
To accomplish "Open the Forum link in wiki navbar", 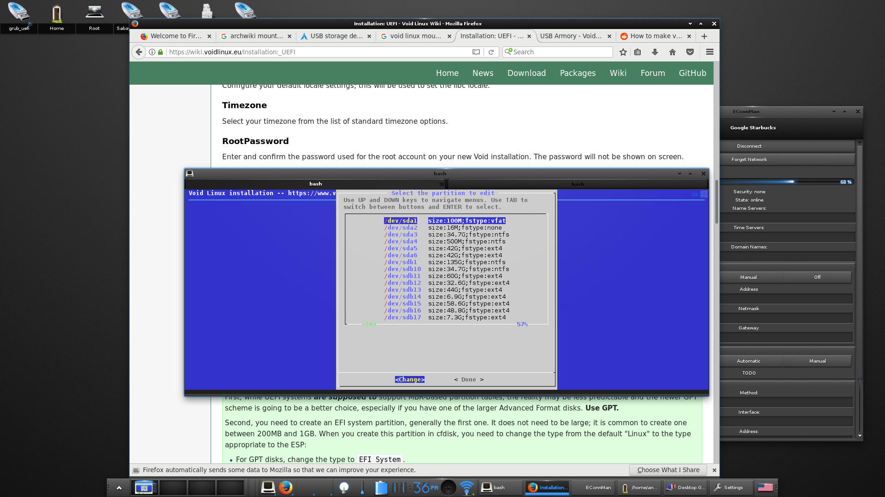I will [x=653, y=73].
